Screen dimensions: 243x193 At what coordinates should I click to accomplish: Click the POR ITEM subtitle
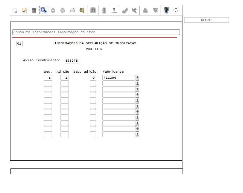pos(94,49)
